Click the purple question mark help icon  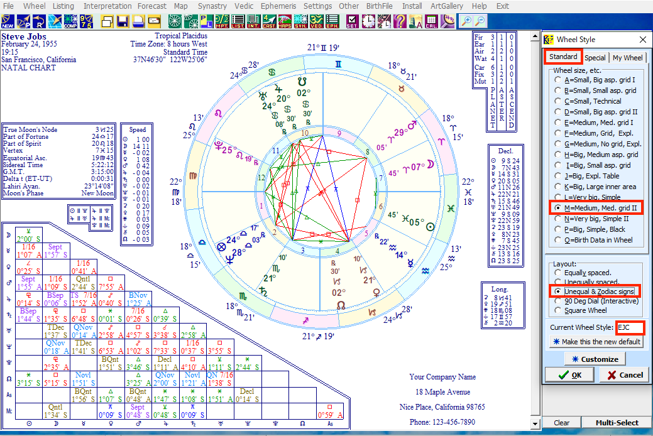coord(400,21)
